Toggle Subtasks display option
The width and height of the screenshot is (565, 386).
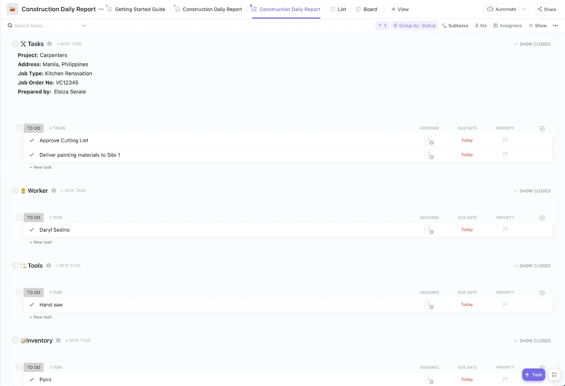[455, 25]
